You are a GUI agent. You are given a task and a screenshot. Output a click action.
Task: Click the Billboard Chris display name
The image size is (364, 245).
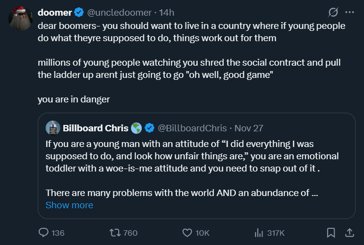pyautogui.click(x=96, y=128)
